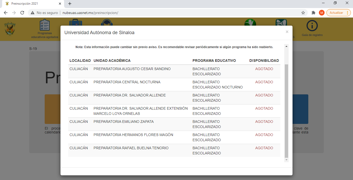Click the modal scrollbar up arrow

(x=286, y=47)
